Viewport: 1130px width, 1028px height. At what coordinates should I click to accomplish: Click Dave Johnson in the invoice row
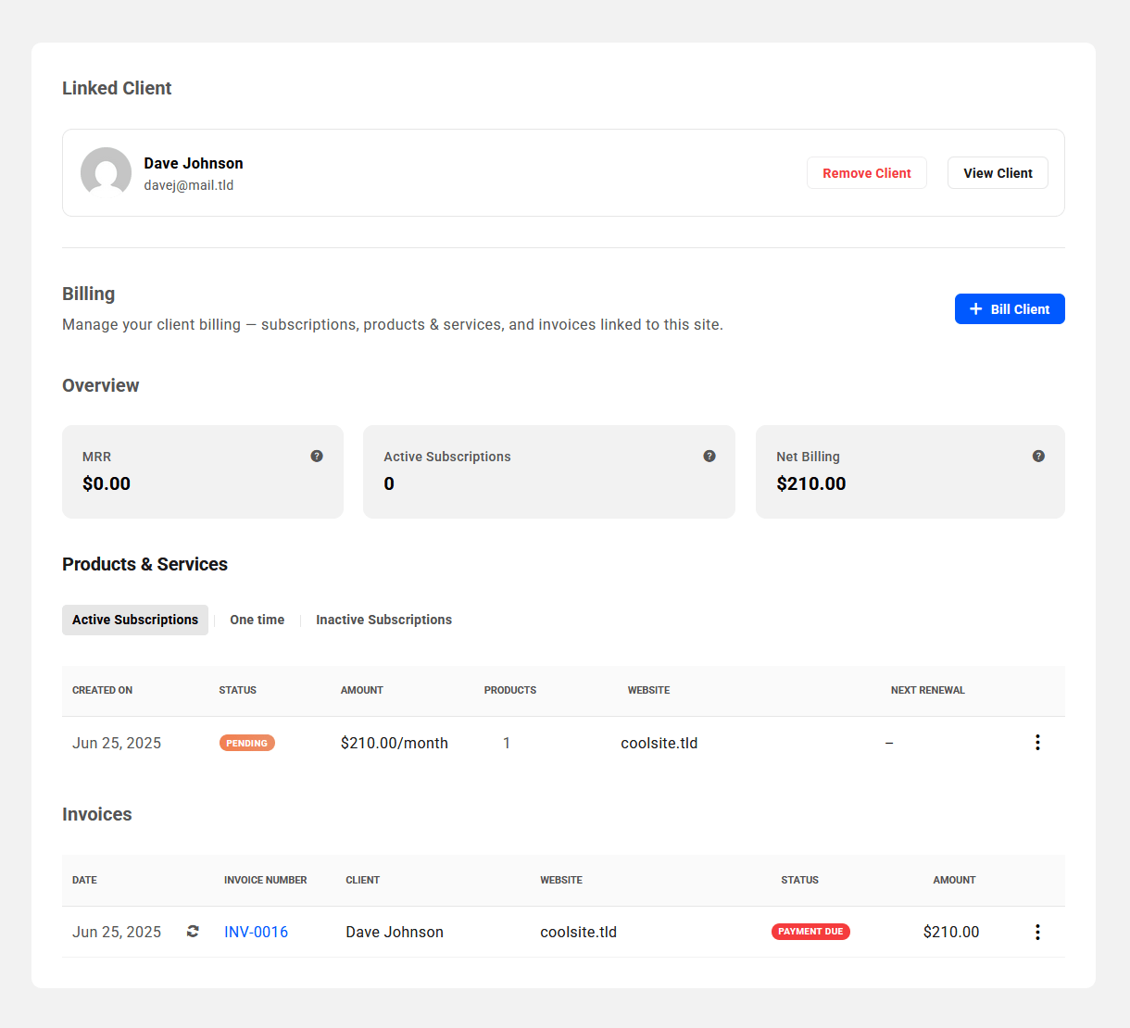tap(395, 932)
